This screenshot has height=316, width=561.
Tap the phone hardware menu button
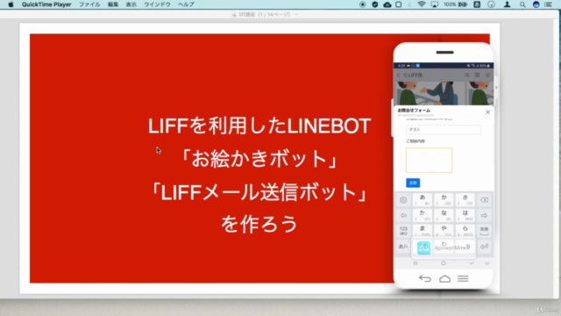tap(463, 278)
